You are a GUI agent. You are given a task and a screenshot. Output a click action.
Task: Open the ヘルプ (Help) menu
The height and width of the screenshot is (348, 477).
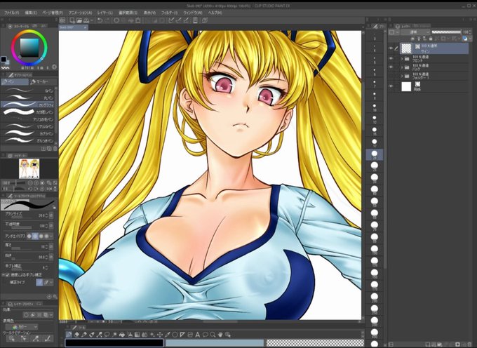pyautogui.click(x=215, y=13)
